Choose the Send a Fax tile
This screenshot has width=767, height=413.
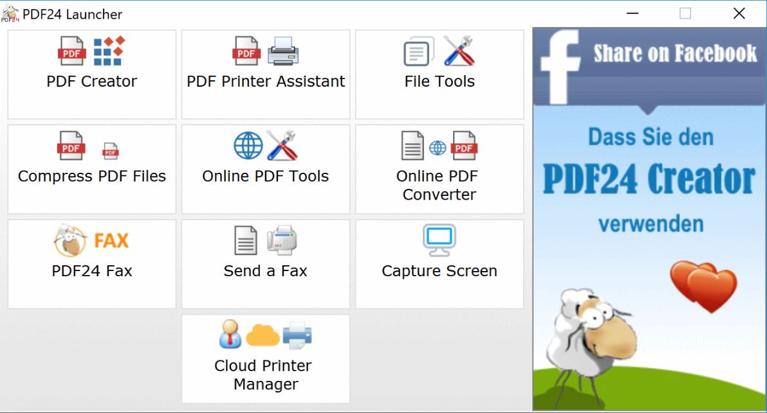tap(266, 263)
